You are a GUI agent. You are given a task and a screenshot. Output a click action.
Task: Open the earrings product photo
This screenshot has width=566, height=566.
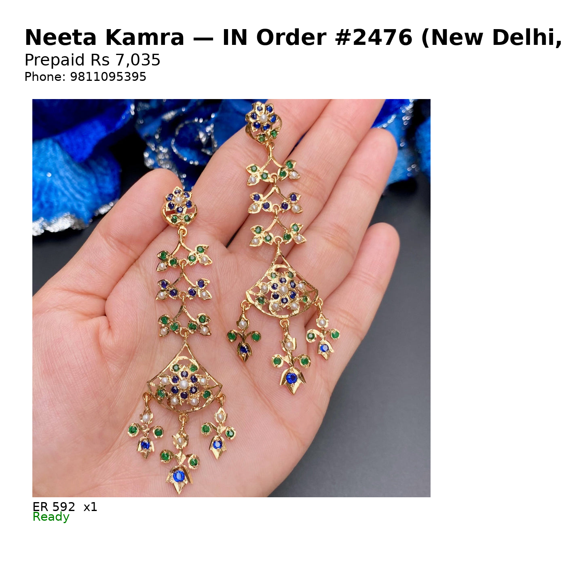231,298
